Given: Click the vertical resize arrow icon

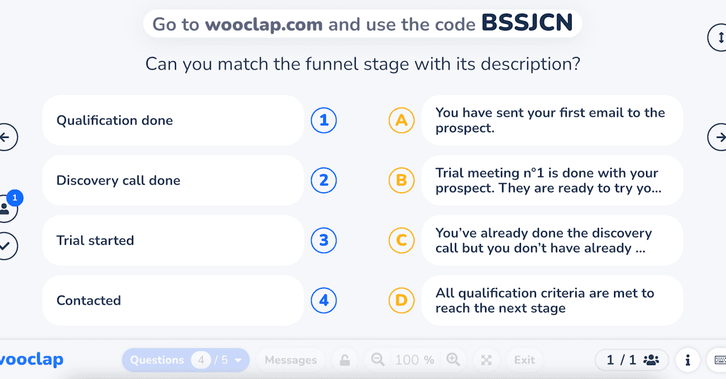Looking at the screenshot, I should (x=719, y=37).
